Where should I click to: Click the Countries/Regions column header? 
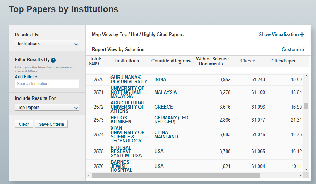(x=171, y=61)
